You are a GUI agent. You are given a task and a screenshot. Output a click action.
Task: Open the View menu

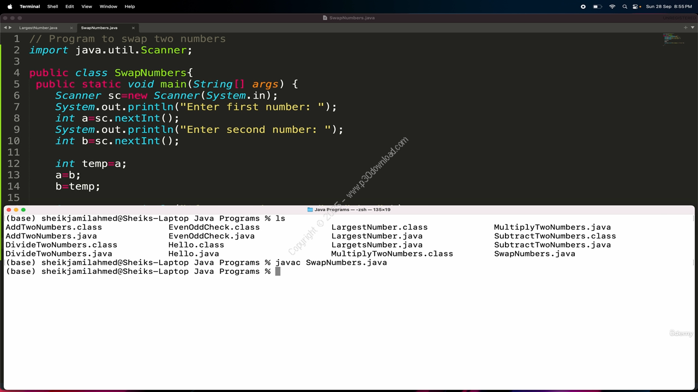point(87,7)
